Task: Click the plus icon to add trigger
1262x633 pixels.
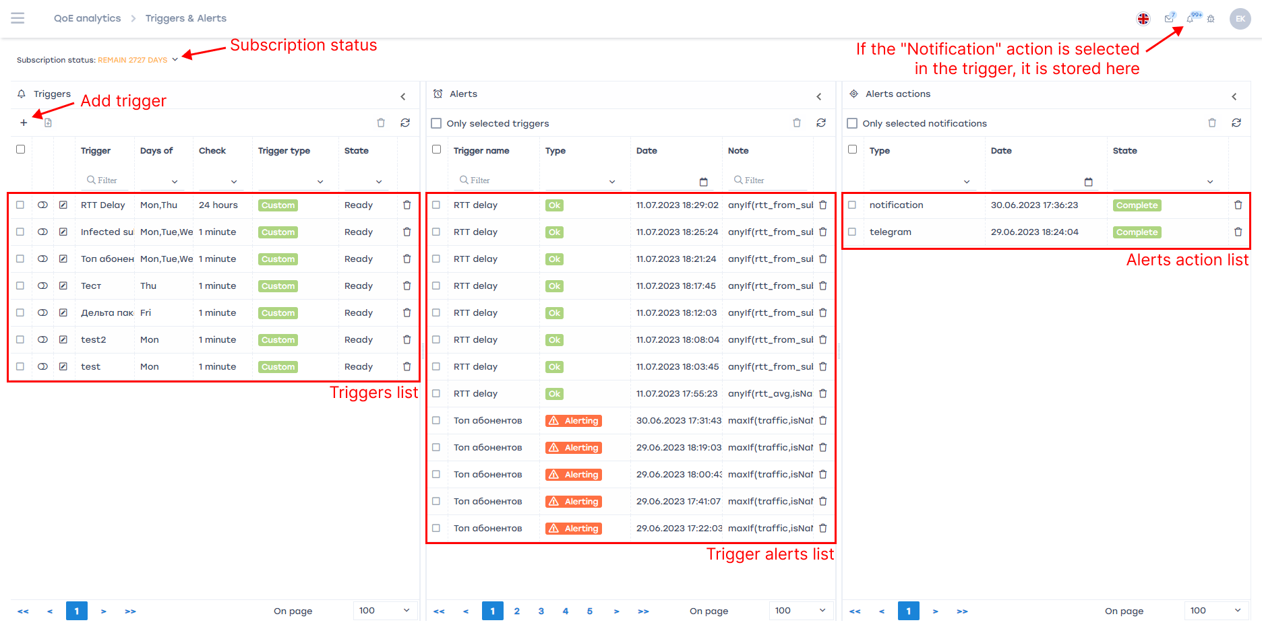Action: [x=24, y=123]
